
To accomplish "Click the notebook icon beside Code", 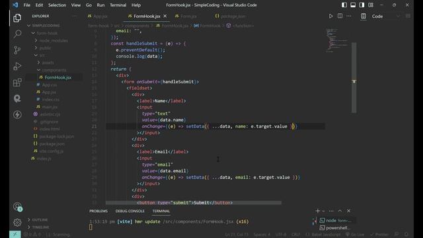I will [x=364, y=16].
